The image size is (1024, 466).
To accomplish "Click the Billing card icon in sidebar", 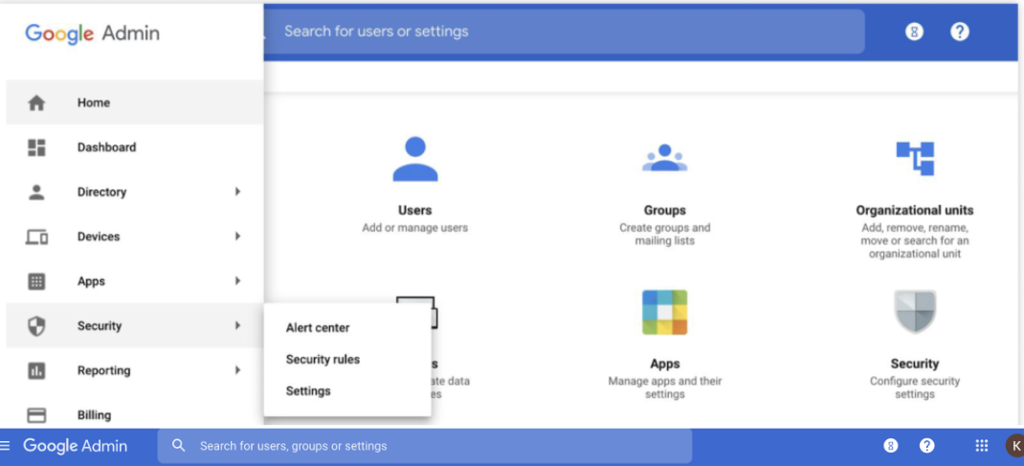I will pyautogui.click(x=36, y=415).
